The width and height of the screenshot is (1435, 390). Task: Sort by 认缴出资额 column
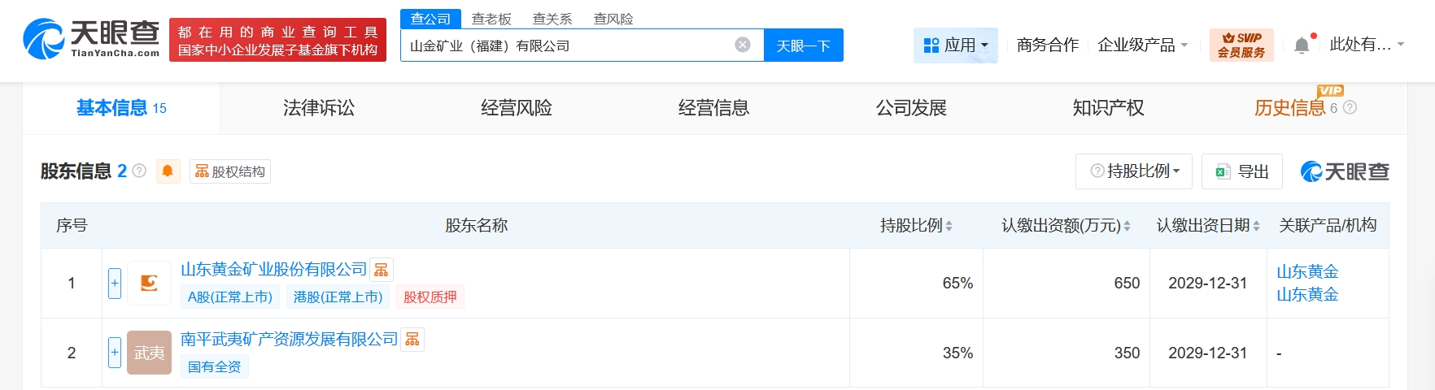(1127, 226)
